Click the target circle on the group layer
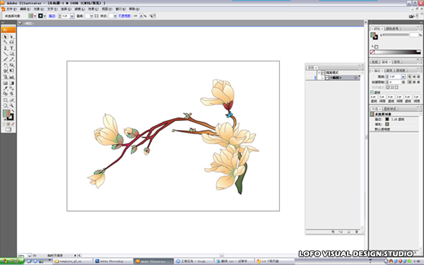The image size is (424, 265). click(x=355, y=78)
